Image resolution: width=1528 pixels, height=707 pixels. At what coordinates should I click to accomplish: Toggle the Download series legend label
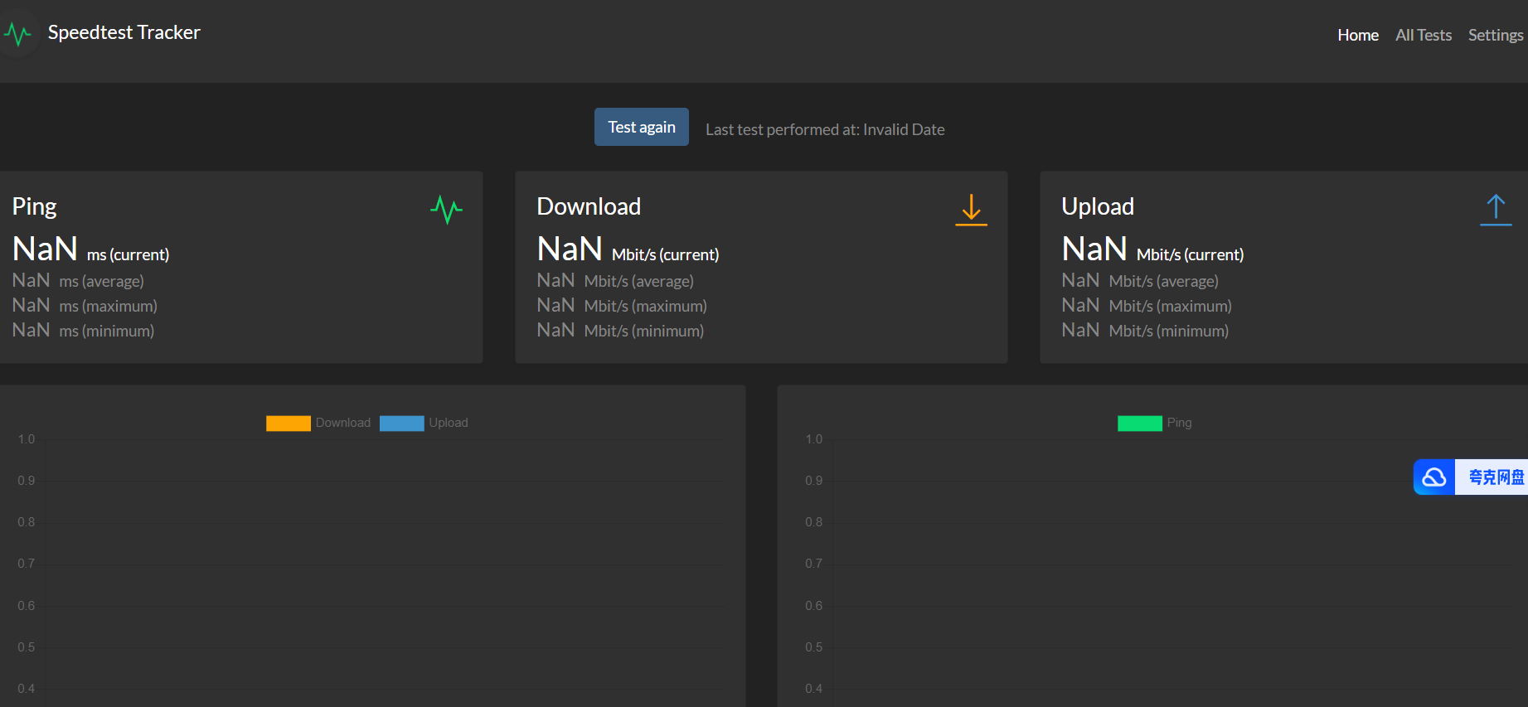tap(342, 423)
